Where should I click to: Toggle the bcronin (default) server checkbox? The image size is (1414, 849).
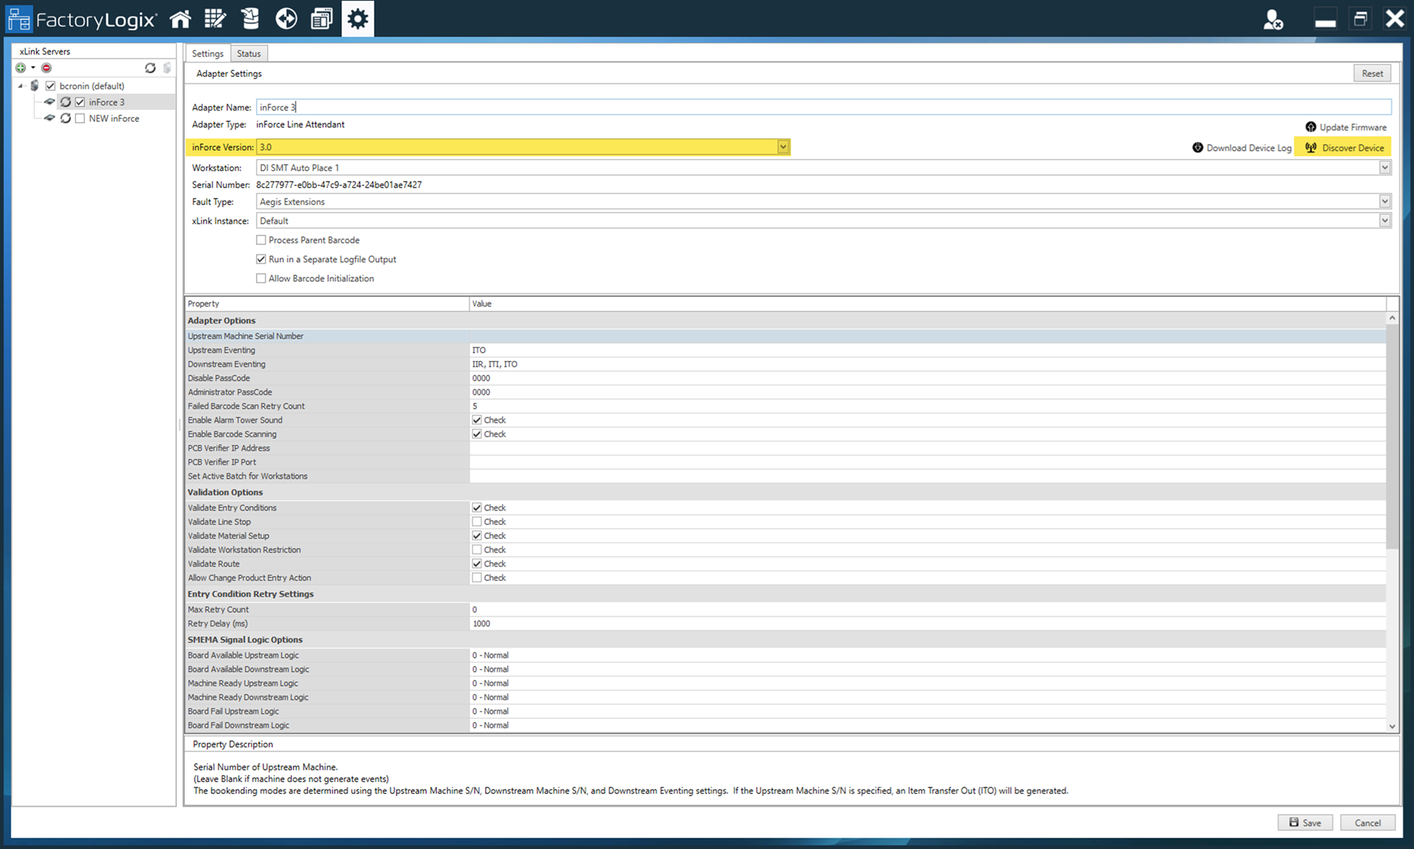click(51, 86)
